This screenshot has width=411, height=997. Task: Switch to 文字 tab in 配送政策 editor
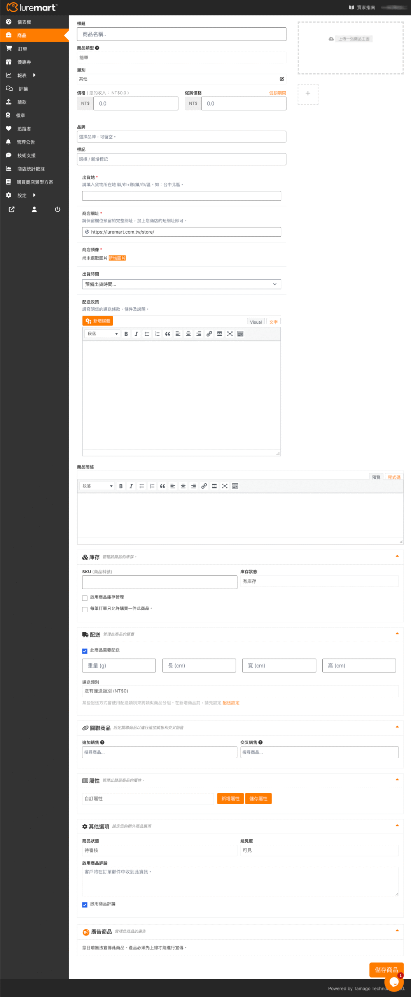click(x=273, y=322)
